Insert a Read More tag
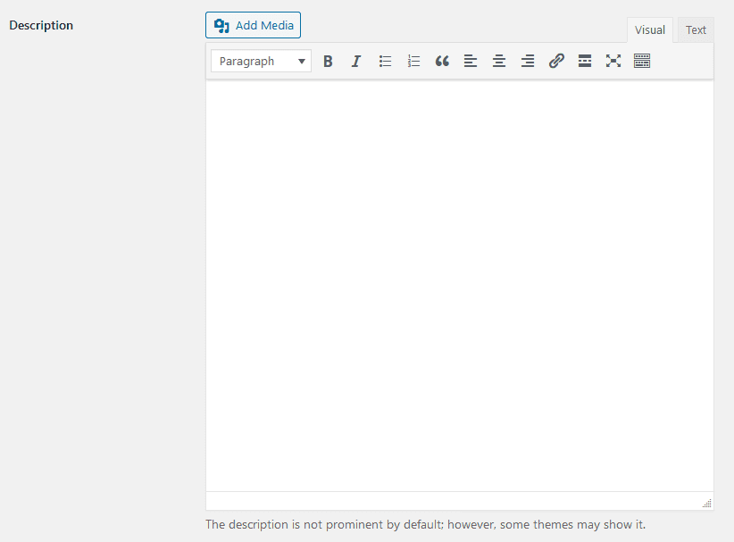This screenshot has height=542, width=734. click(585, 62)
